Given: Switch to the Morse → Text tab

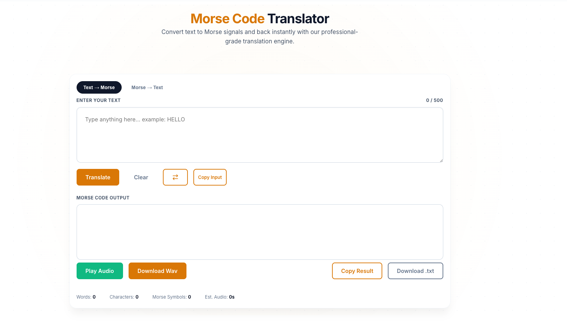Looking at the screenshot, I should click(x=147, y=87).
